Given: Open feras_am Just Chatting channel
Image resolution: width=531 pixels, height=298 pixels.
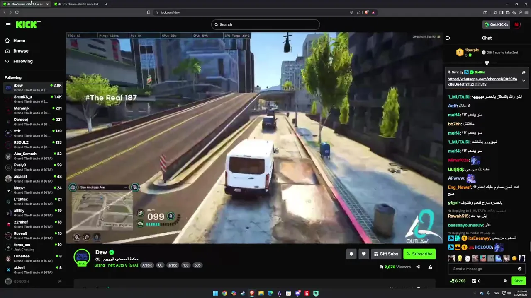Looking at the screenshot, I should click(32, 247).
